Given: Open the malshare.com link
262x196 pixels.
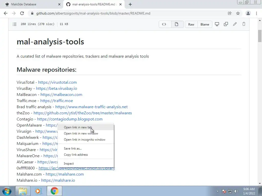Looking at the screenshot, I should 65,174.
